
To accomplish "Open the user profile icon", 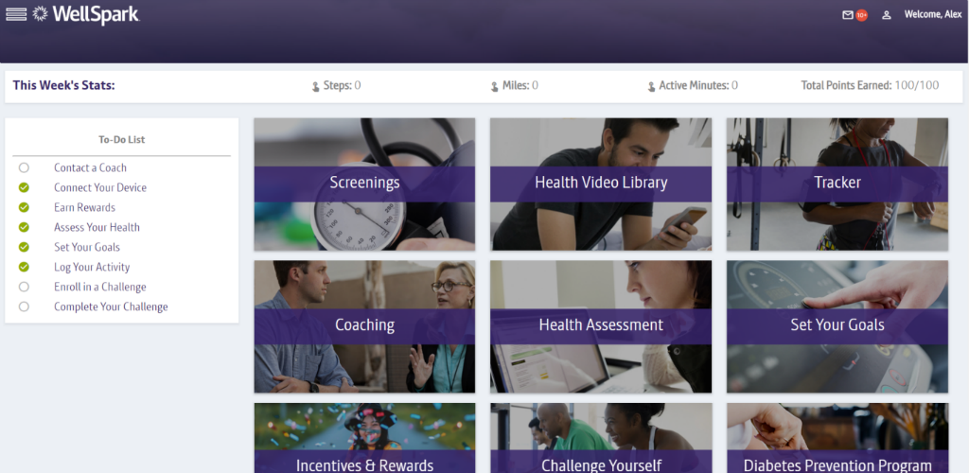I will click(886, 15).
